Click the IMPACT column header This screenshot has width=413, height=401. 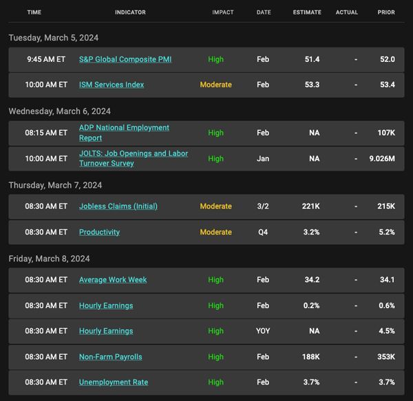pos(223,12)
